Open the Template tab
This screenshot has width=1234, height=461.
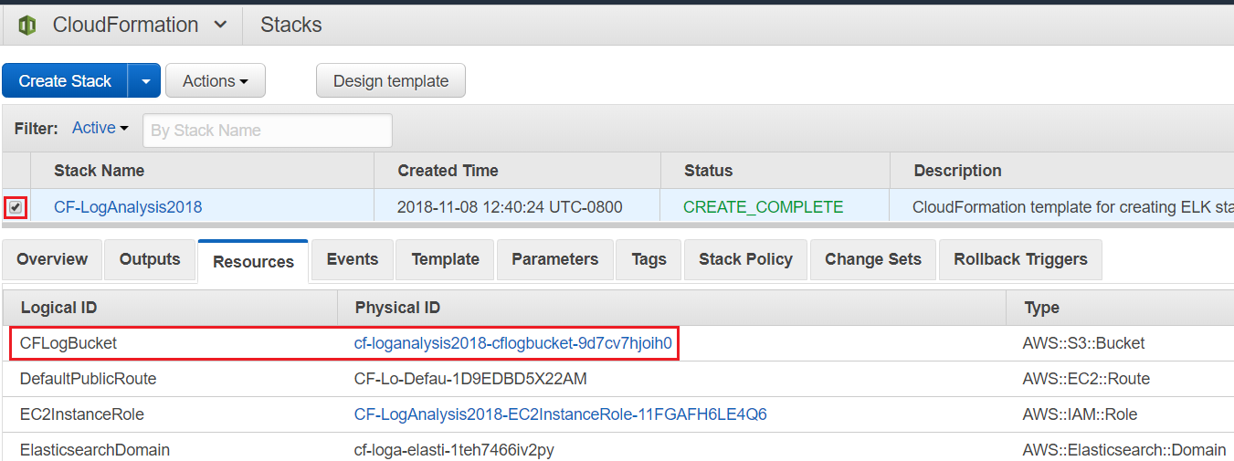click(x=445, y=259)
